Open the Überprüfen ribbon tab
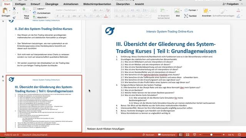This screenshot has height=138, width=246. pos(123,4)
